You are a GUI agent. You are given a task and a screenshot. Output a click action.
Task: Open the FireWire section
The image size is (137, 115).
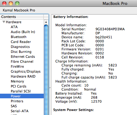click(17, 66)
